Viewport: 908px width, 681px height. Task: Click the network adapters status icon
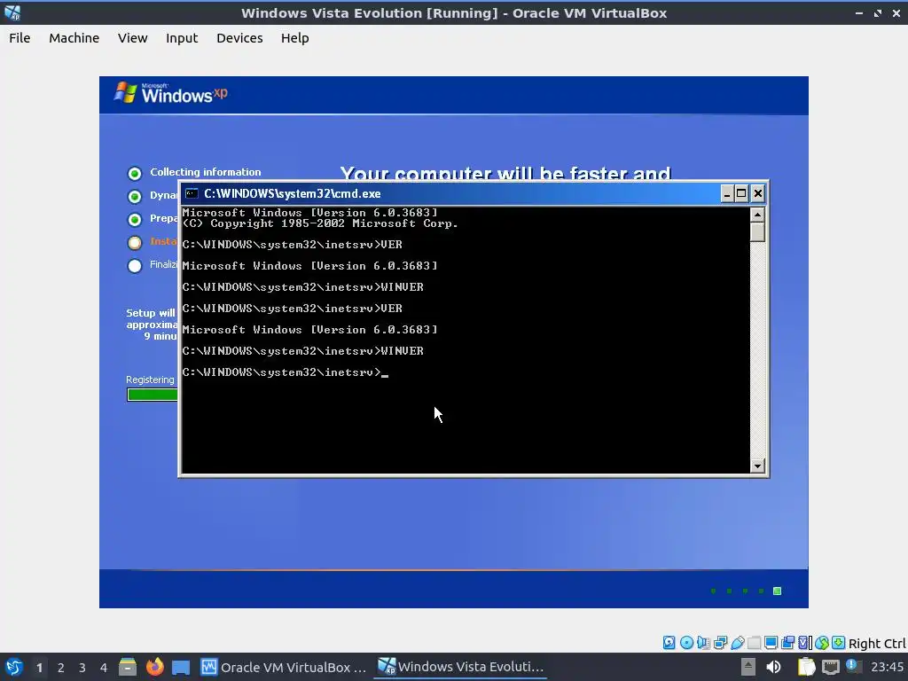720,643
